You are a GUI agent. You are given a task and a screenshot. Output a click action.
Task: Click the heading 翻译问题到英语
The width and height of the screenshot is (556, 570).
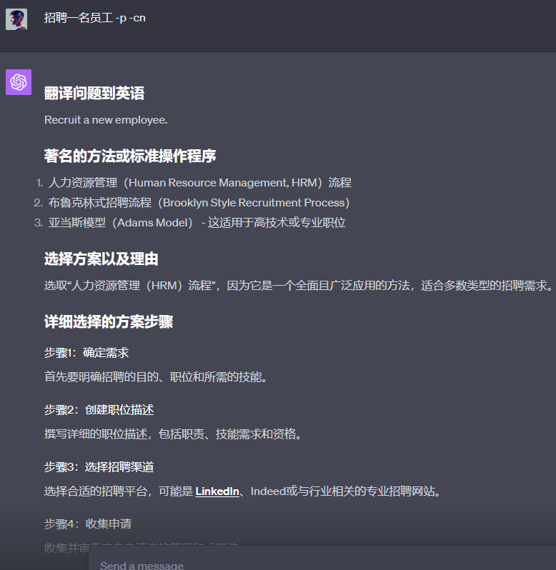point(94,93)
